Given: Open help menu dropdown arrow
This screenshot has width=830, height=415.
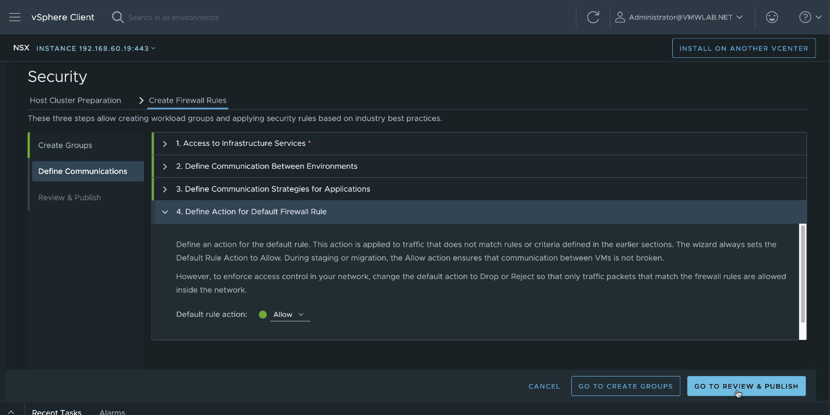Looking at the screenshot, I should click(818, 17).
